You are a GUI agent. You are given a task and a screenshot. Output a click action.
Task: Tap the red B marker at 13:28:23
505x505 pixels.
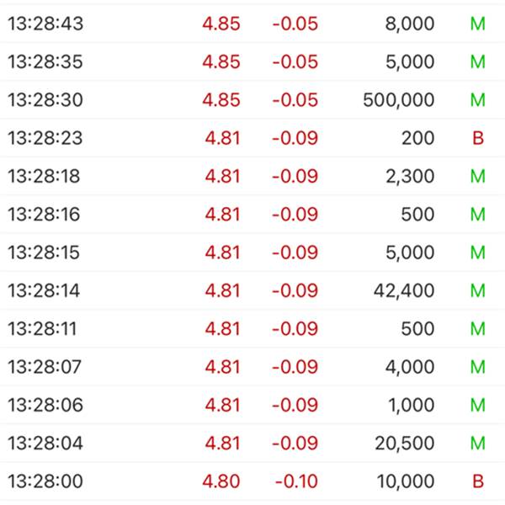click(478, 138)
